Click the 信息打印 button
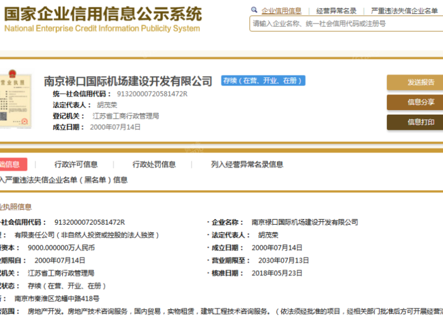The image size is (443, 332). click(x=415, y=122)
